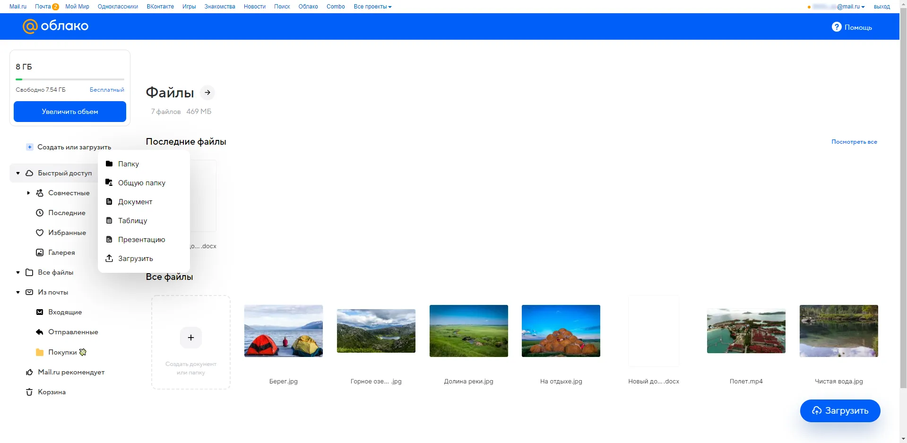Open the ВКонтакте top bar link

click(x=160, y=7)
